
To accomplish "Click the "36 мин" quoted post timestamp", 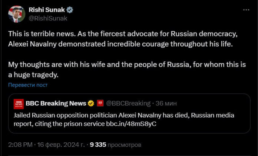I will point(166,103).
